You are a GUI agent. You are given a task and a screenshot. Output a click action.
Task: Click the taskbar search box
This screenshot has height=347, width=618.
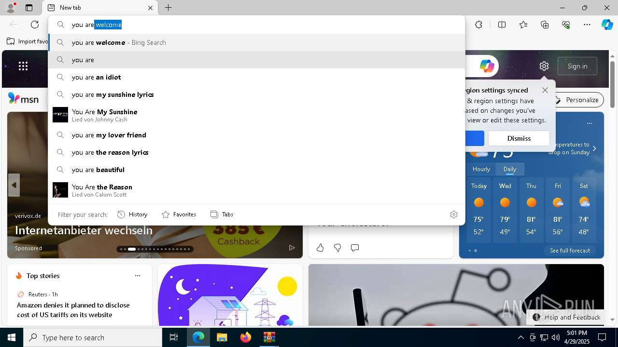coord(93,337)
